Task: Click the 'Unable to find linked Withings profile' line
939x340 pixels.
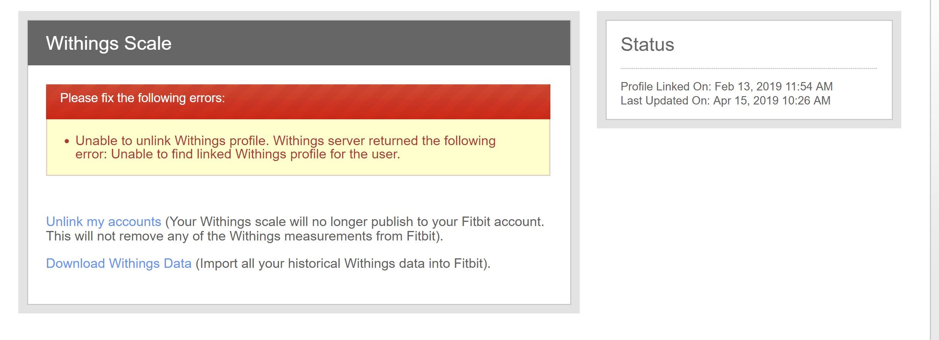Action: pos(255,154)
